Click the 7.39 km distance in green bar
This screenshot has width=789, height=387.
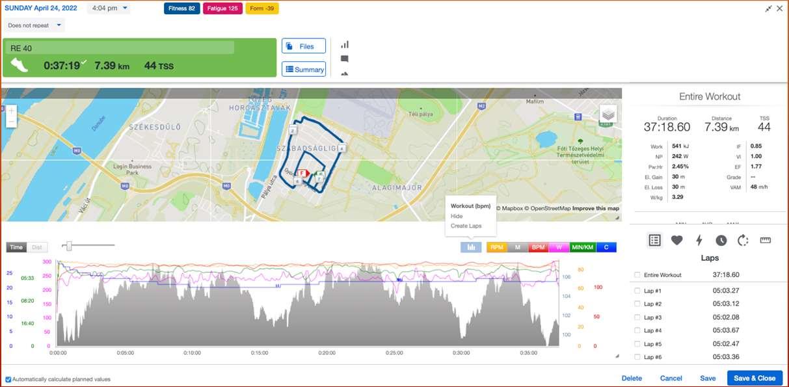point(112,66)
